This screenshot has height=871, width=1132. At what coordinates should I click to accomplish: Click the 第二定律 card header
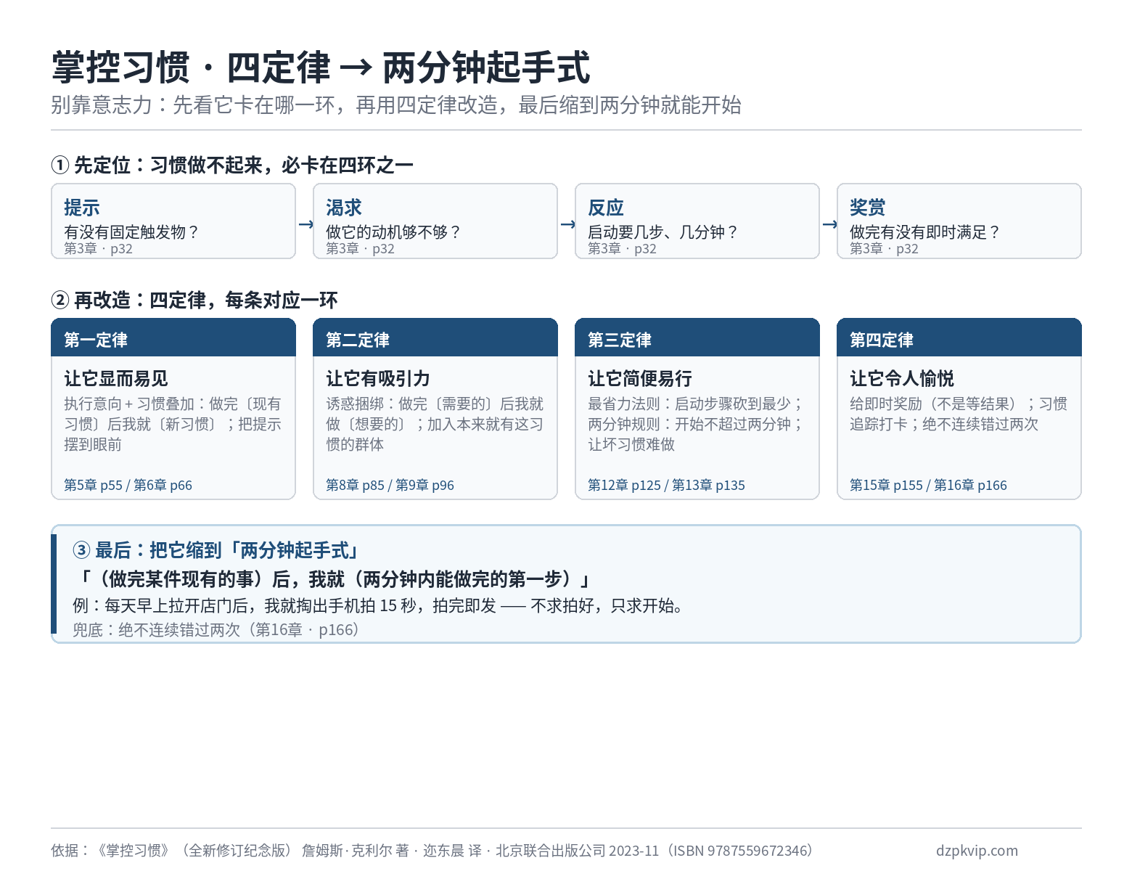click(435, 338)
